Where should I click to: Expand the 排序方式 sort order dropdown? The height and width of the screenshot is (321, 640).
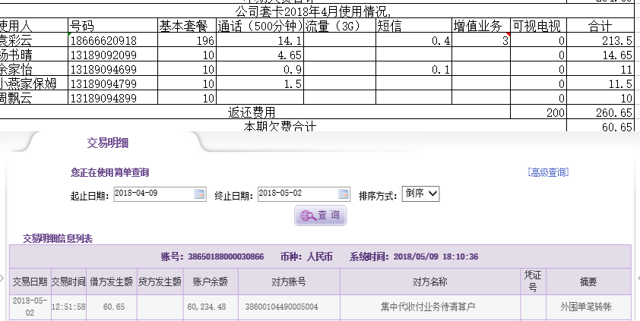421,194
